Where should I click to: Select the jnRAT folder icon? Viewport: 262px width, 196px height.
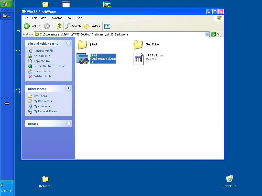82,44
